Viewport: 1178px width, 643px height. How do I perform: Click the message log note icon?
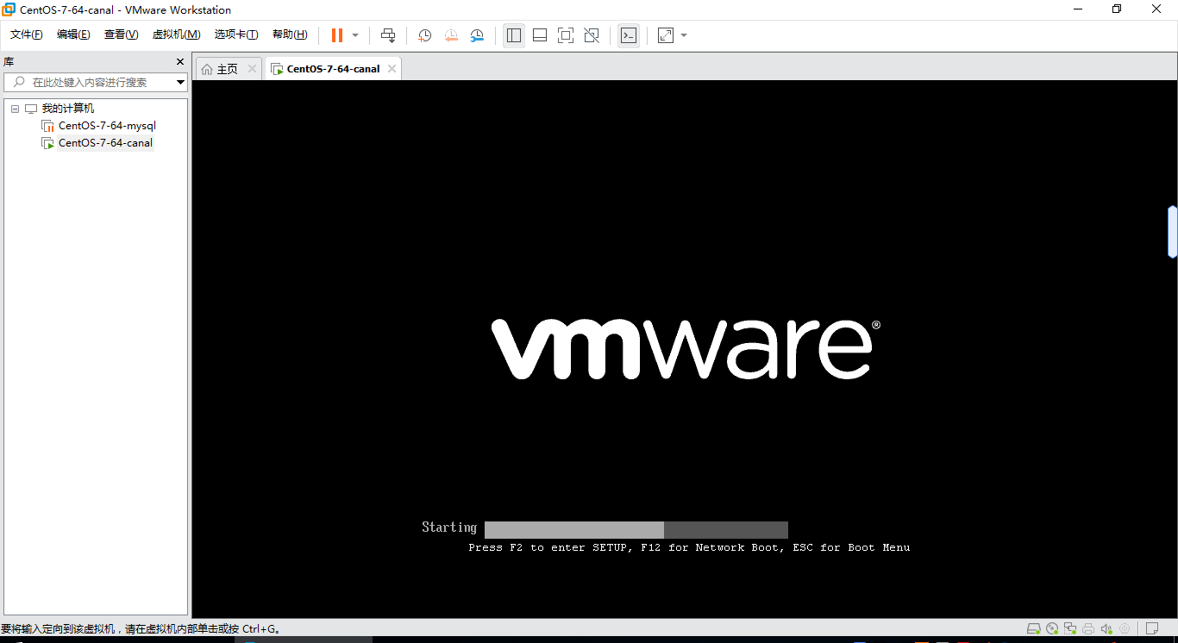1151,628
